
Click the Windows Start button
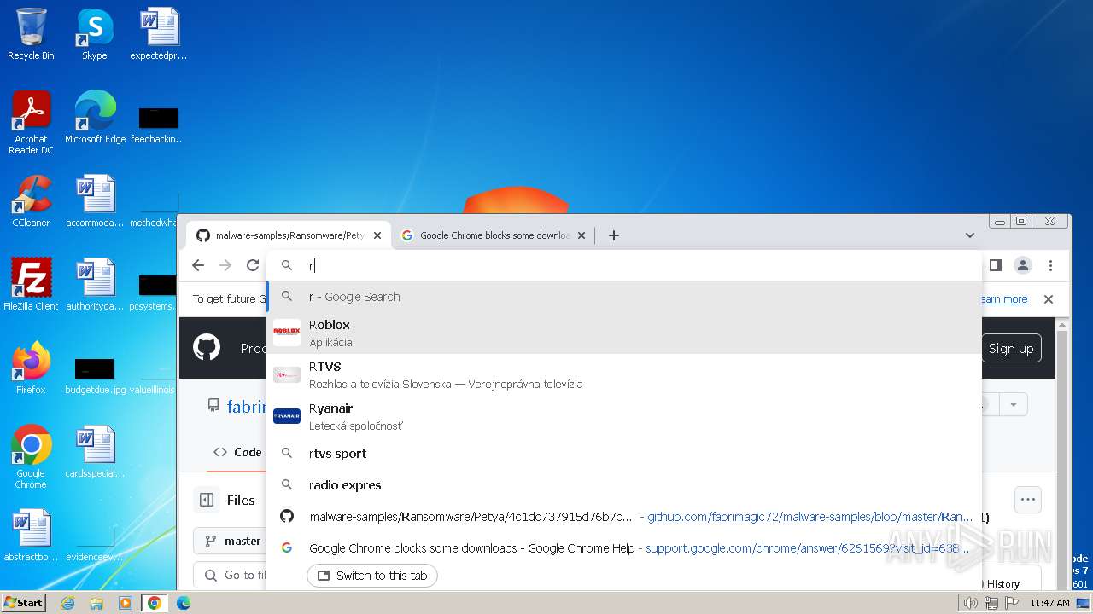[23, 603]
